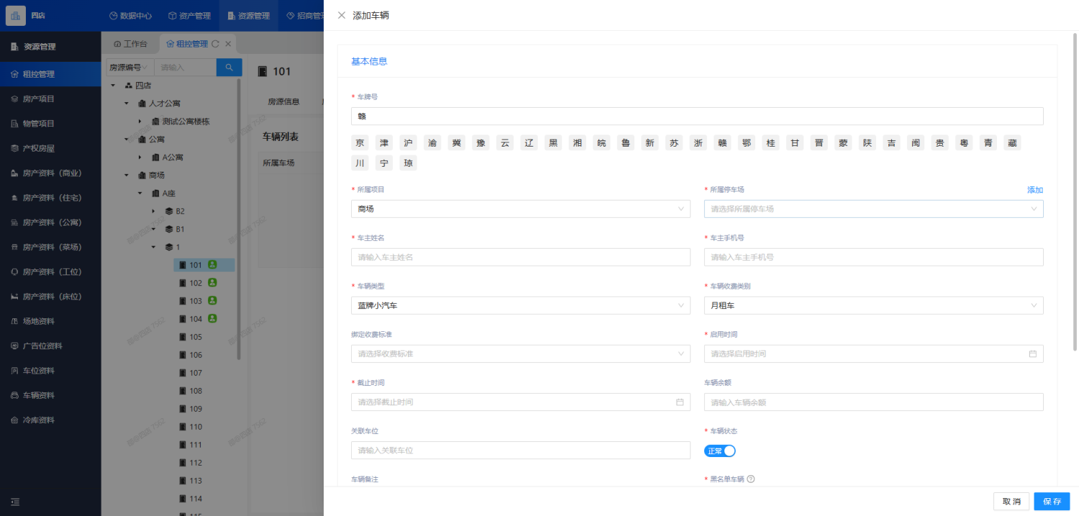The height and width of the screenshot is (516, 1079).
Task: Open the 绑定收费标准 dropdown
Action: pos(521,354)
